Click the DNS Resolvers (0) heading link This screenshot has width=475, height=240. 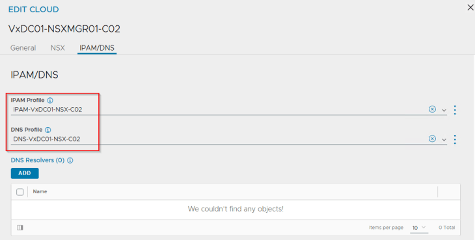[38, 160]
